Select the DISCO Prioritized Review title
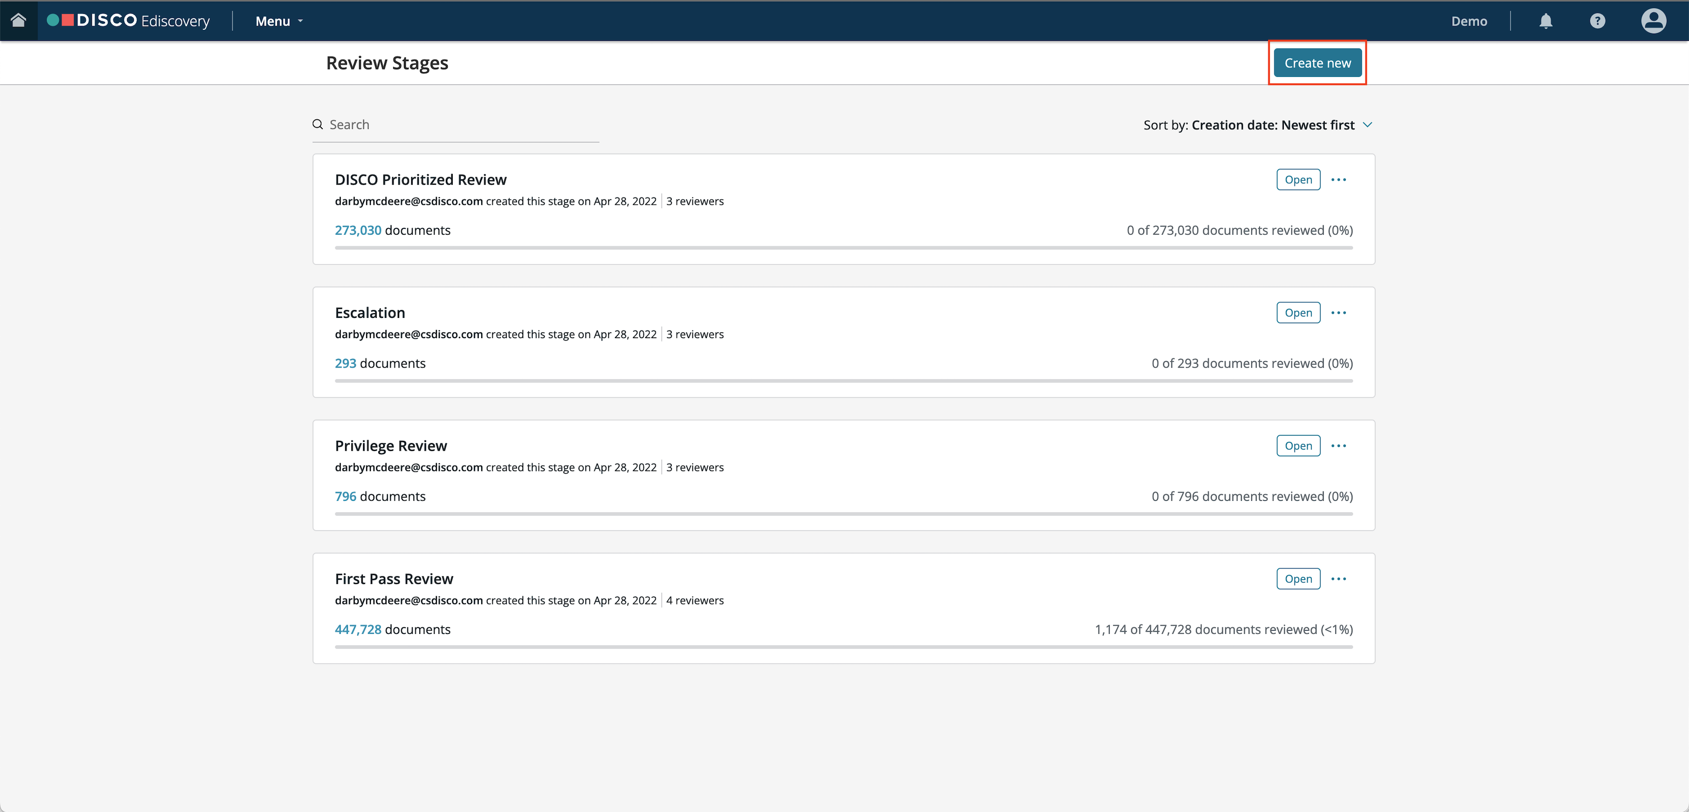The height and width of the screenshot is (812, 1689). click(x=420, y=179)
